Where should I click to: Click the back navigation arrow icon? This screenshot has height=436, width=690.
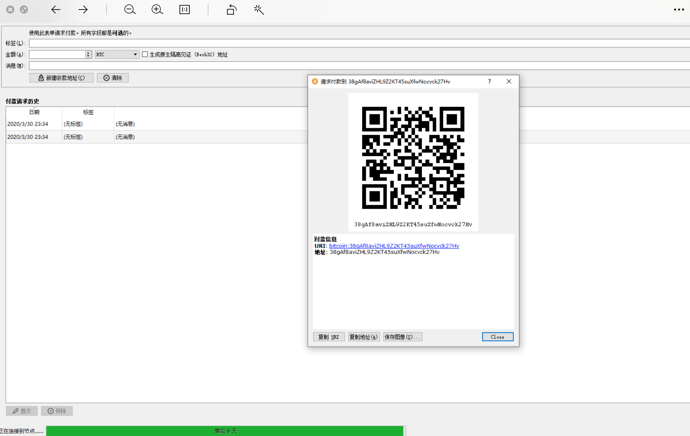tap(56, 9)
